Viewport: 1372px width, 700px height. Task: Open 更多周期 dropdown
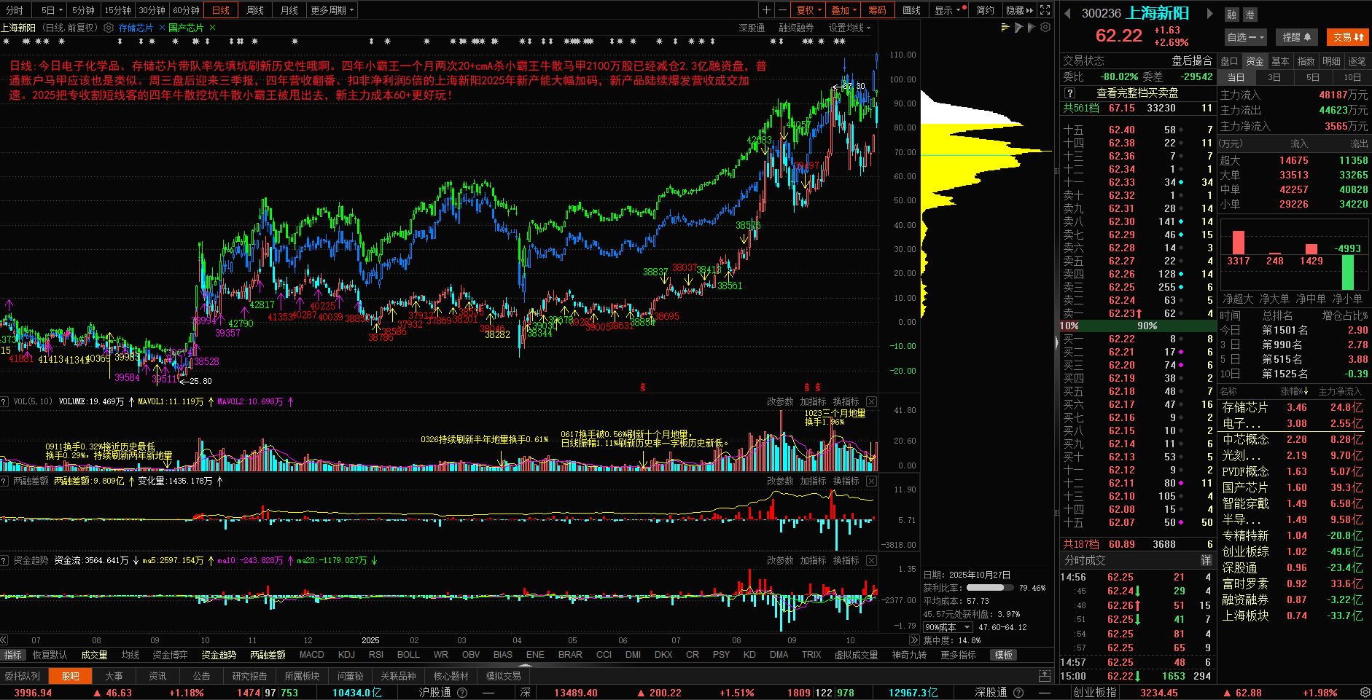click(332, 10)
